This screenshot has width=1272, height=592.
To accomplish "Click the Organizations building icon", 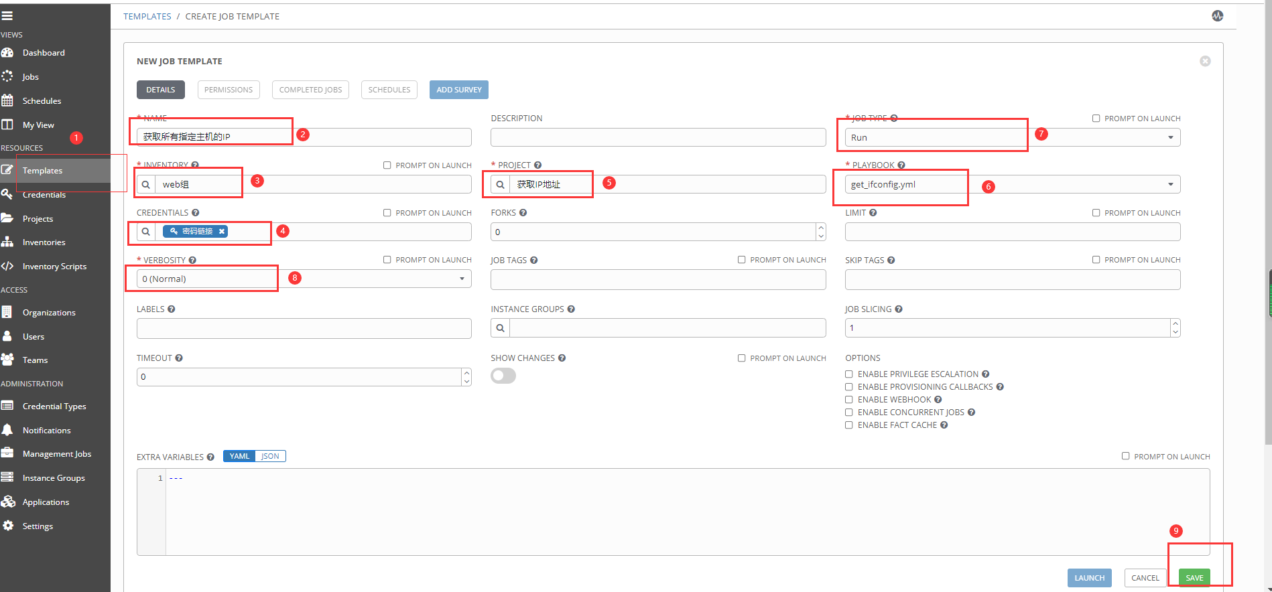I will 7,312.
